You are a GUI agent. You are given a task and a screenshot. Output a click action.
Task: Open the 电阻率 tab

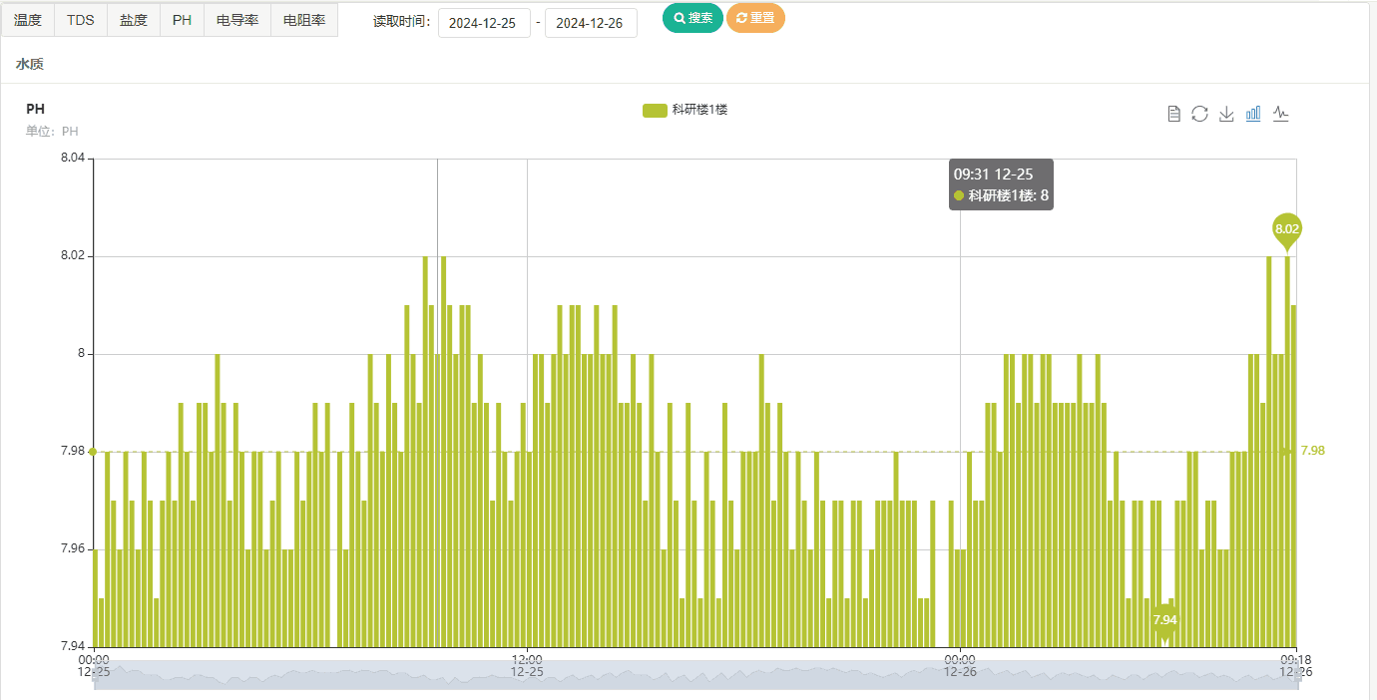(304, 20)
